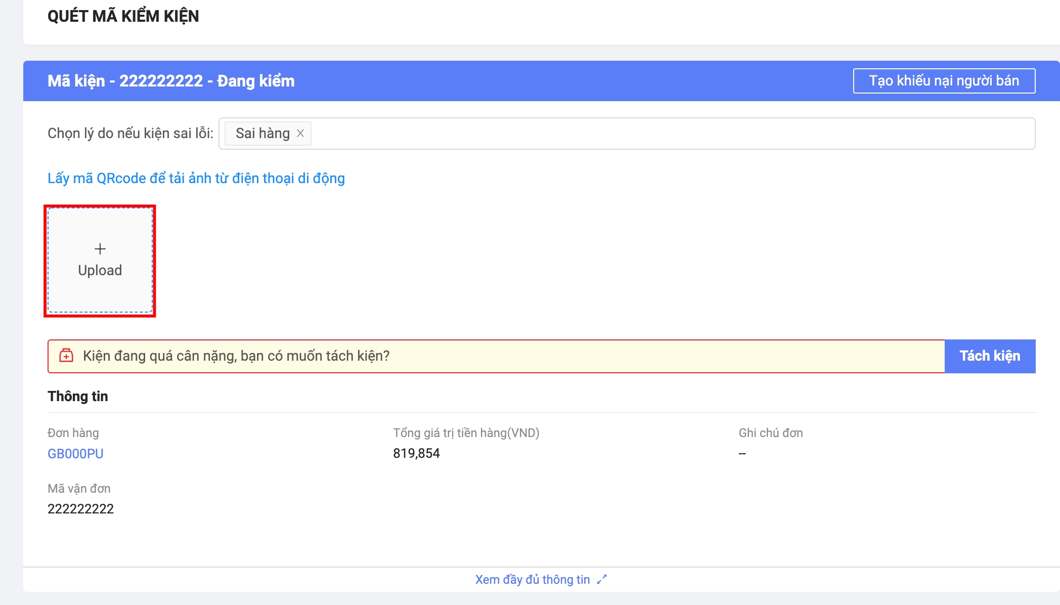This screenshot has width=1060, height=605.
Task: Remove the "Sai hàng" tag with its X
Action: 300,134
